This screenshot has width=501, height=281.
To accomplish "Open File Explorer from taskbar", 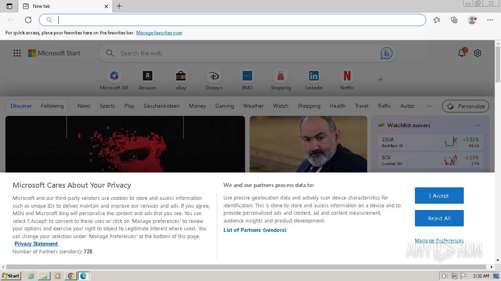I will [x=44, y=276].
